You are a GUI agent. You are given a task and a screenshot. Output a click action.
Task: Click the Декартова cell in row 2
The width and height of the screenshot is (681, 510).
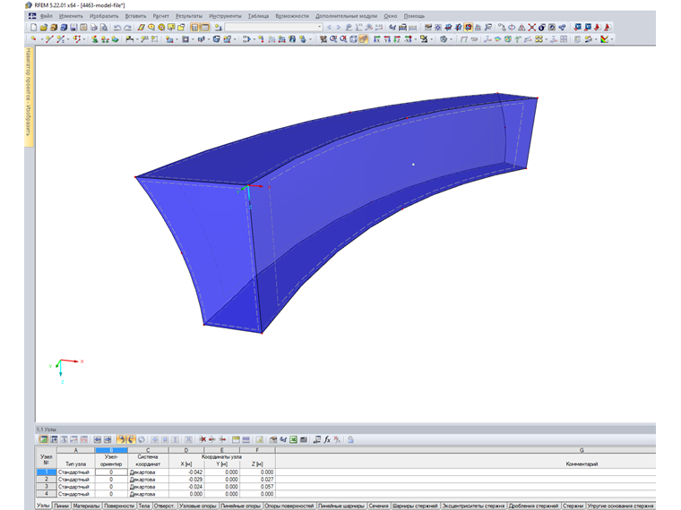pos(148,480)
